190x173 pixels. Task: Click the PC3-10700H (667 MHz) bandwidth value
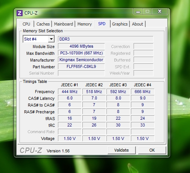pos(81,53)
